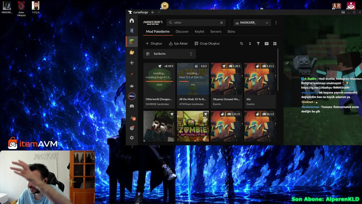Add a new game with sidebar plus icon
362x204 pixels.
(x=132, y=63)
